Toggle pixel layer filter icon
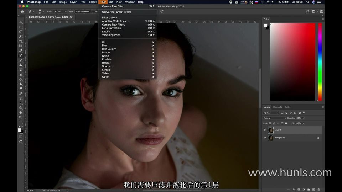Viewport: 342px width, 192px height. (282, 113)
